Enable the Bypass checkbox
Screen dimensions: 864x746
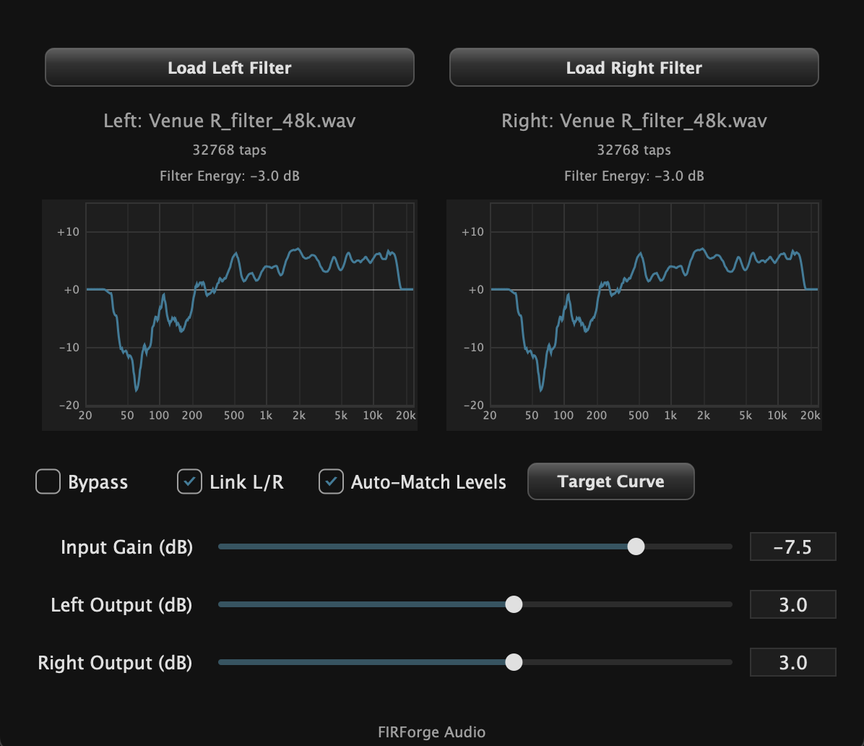point(48,481)
